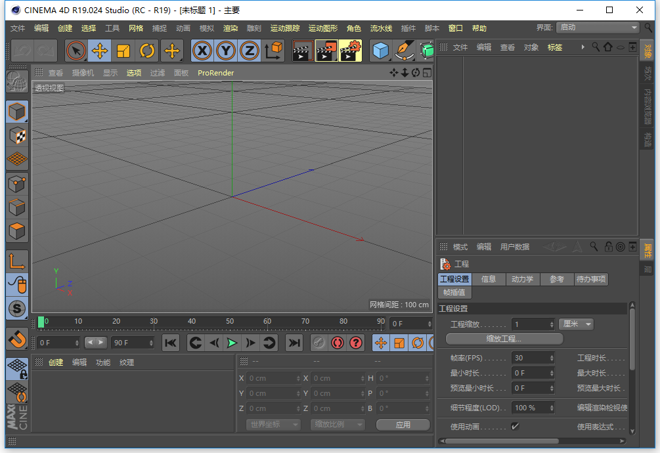Open the 缩放比例 dropdown

pos(337,424)
